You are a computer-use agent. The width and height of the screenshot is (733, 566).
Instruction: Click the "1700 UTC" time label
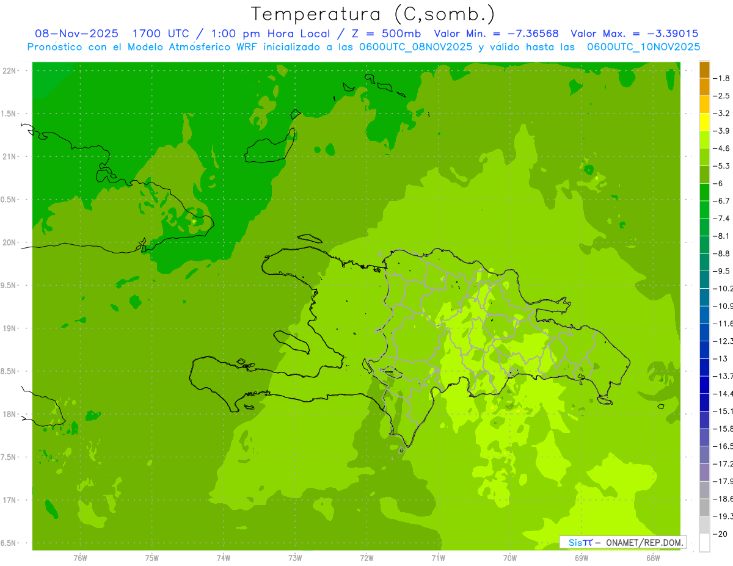[162, 34]
